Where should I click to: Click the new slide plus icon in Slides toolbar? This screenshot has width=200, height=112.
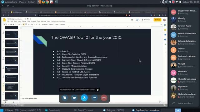click(4, 24)
